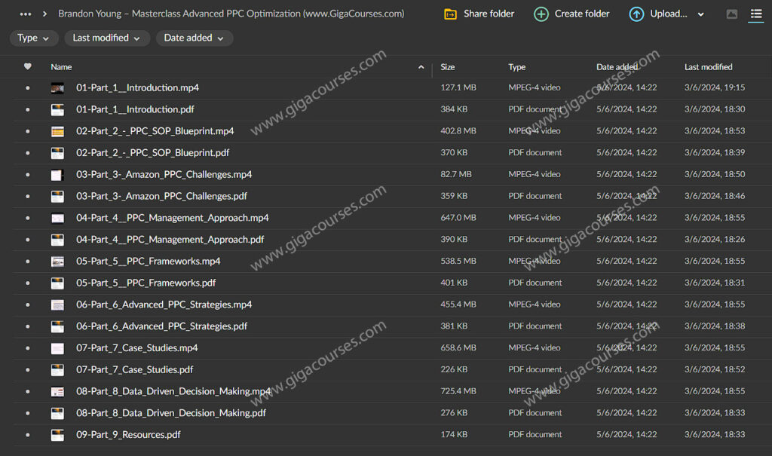Image resolution: width=772 pixels, height=456 pixels.
Task: Sort files by the Size column header
Action: [448, 67]
